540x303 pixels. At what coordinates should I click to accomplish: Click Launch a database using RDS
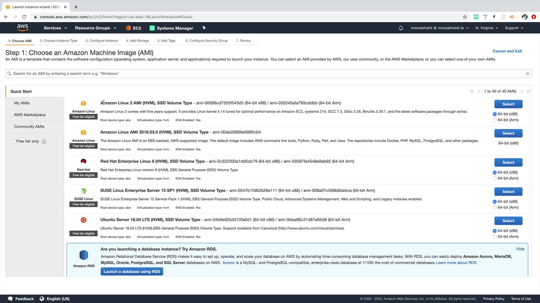[132, 271]
